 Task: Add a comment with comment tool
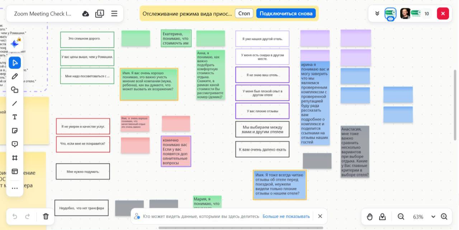coord(15,144)
